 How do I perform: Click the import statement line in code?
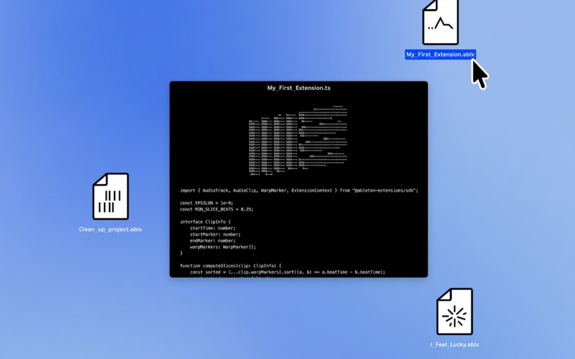[x=299, y=190]
